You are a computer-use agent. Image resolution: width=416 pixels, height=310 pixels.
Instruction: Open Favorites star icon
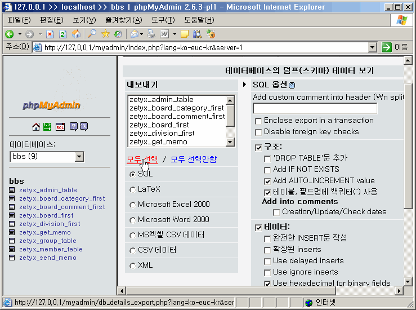coord(105,34)
